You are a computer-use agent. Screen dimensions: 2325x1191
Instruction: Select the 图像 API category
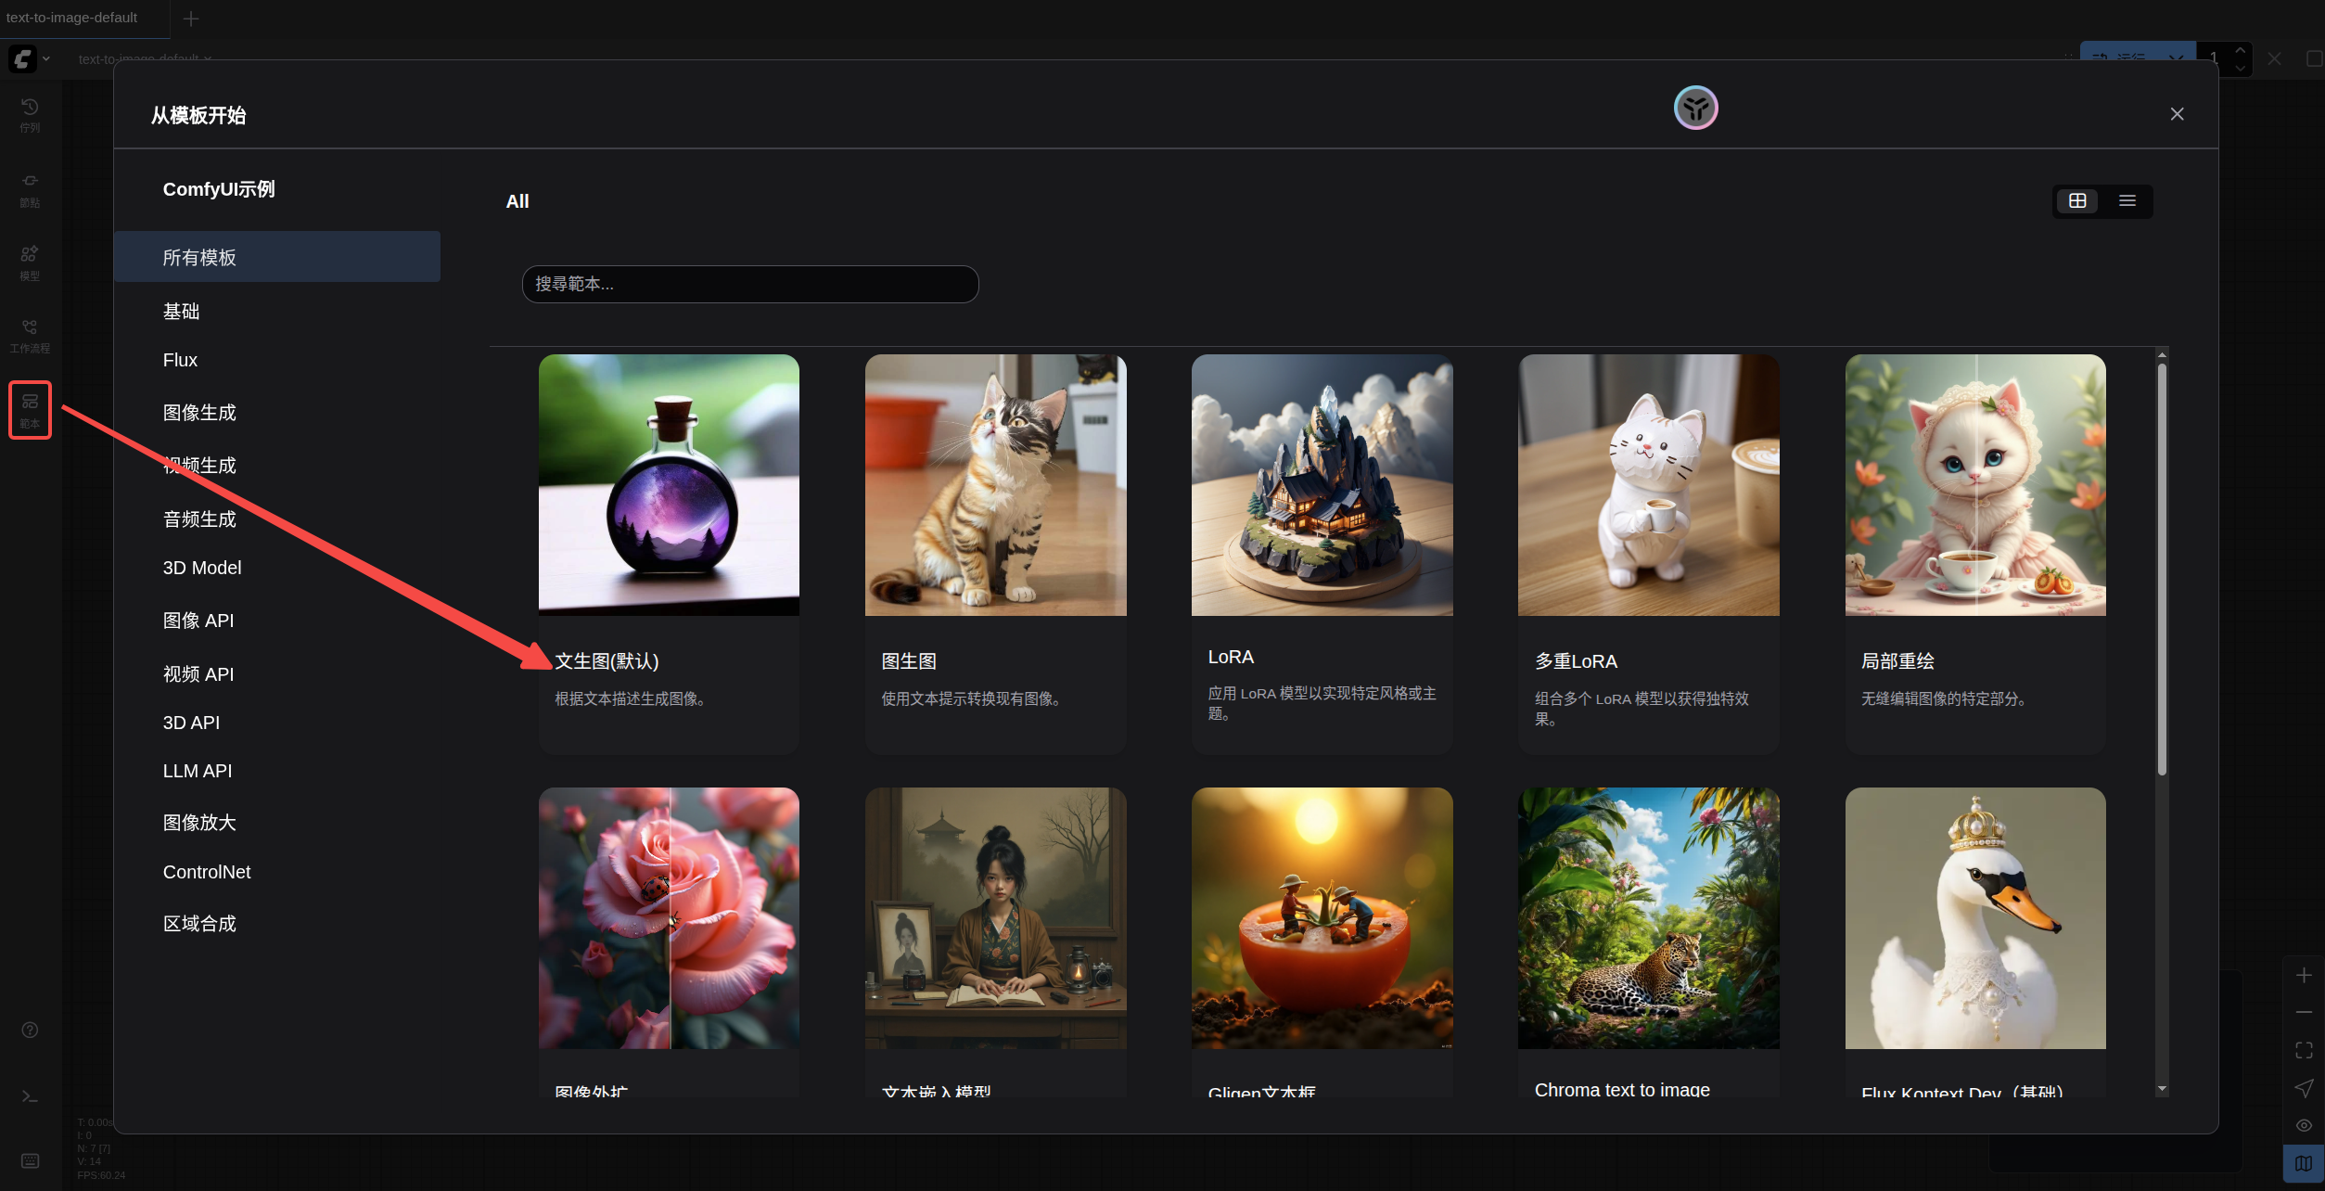(277, 620)
